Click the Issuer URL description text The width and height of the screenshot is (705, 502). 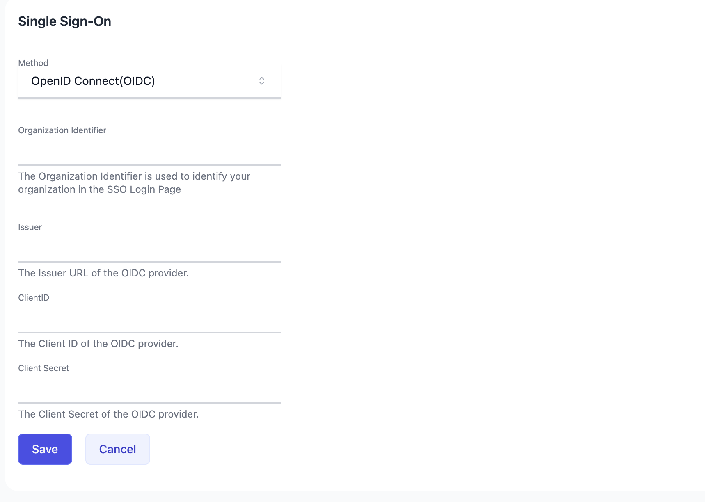103,273
